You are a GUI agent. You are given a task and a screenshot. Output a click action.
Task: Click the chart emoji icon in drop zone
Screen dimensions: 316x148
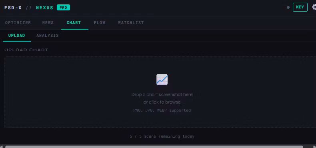(x=162, y=80)
